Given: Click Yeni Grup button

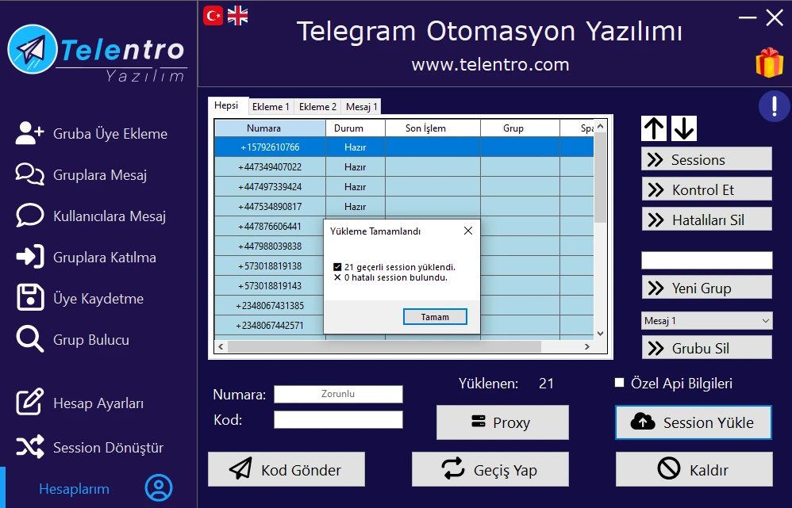Looking at the screenshot, I should click(706, 287).
